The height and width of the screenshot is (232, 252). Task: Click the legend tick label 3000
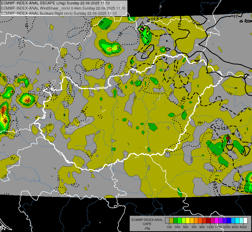tap(235, 227)
